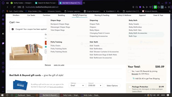
Task: Click the page vertical scrollbar
Action: pyautogui.click(x=171, y=54)
